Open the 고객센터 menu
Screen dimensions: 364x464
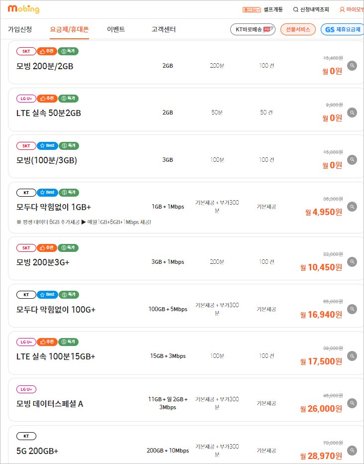164,29
